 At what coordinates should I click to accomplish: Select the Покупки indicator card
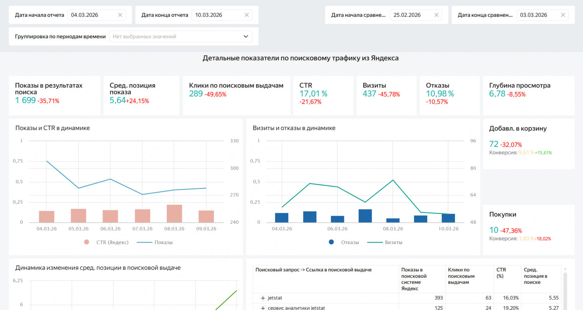tap(528, 229)
